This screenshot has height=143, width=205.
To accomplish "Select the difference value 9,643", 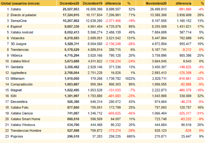I will click(188, 61).
